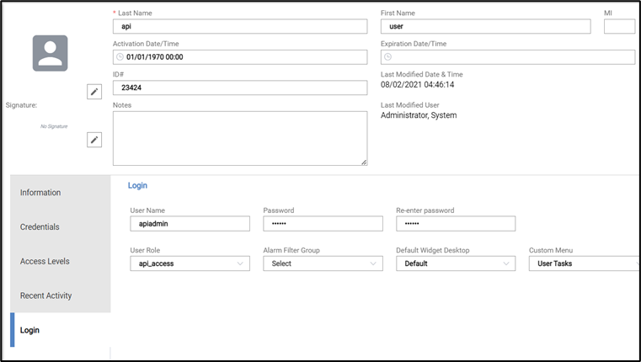This screenshot has height=362, width=641.
Task: Grab the Notes text area corner handle
Action: click(x=364, y=162)
